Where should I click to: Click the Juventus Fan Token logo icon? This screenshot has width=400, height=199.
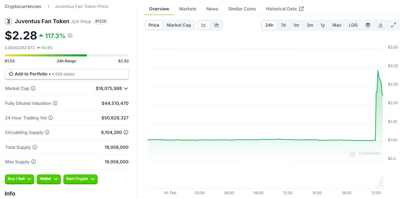(8, 21)
